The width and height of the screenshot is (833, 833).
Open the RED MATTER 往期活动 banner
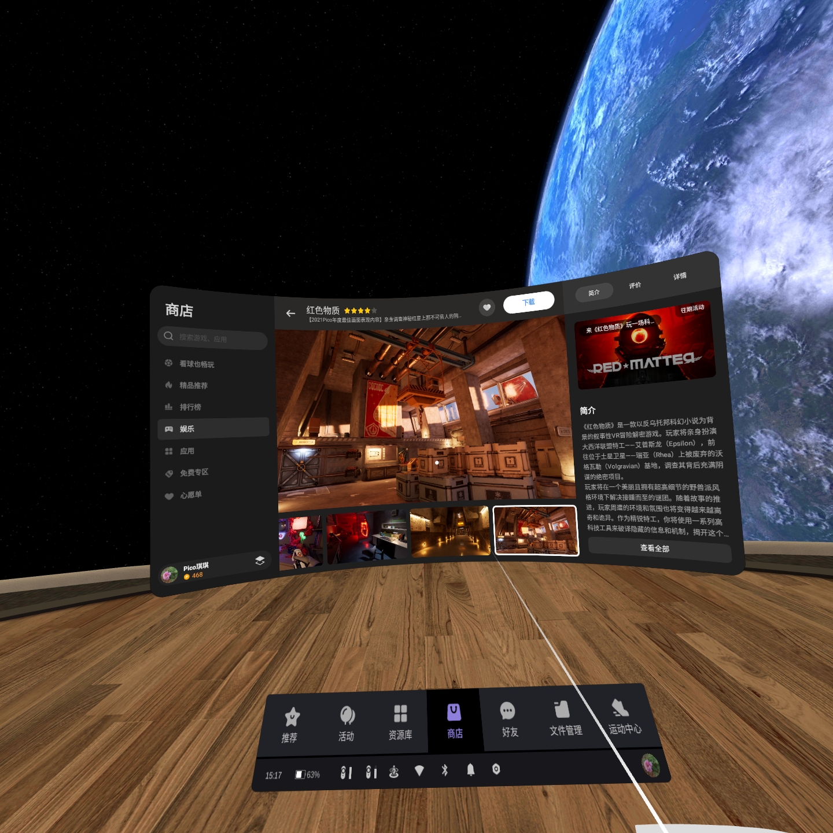pos(646,345)
